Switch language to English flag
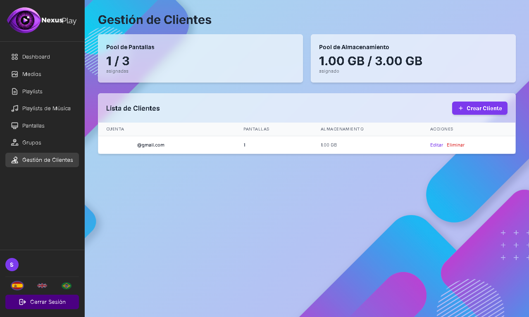 tap(42, 285)
